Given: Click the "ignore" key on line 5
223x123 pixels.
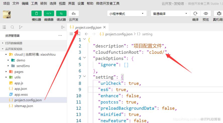Looking at the screenshot, I should coord(108,65).
